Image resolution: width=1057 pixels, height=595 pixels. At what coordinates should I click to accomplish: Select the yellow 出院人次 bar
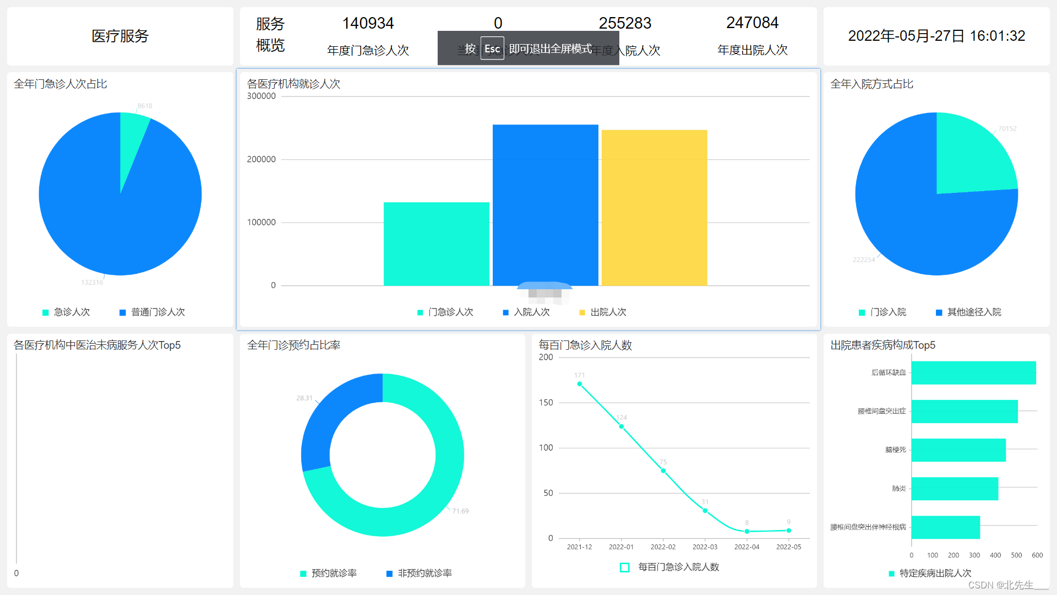tap(655, 208)
